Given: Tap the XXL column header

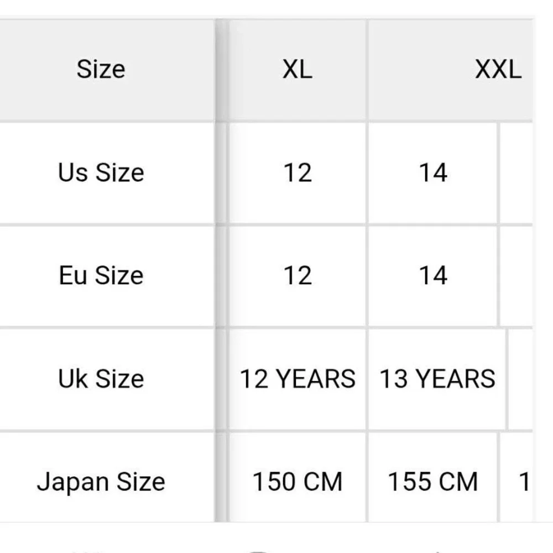Looking at the screenshot, I should click(x=450, y=70).
